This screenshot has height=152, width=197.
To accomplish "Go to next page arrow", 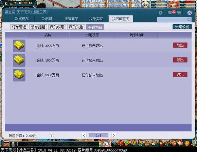I will click(x=114, y=135).
